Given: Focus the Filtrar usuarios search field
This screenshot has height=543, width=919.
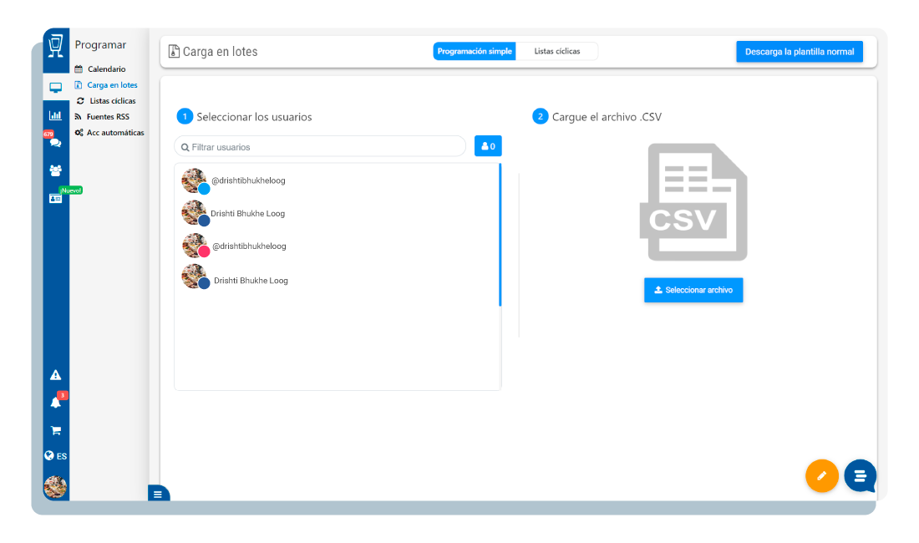Looking at the screenshot, I should point(320,146).
